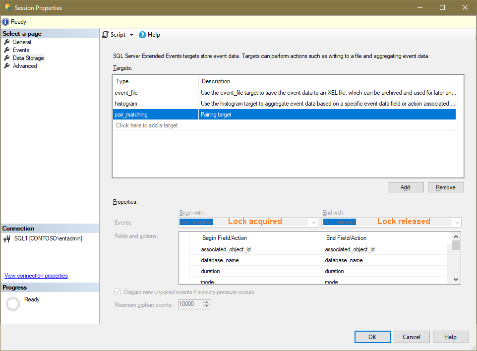The image size is (477, 351).
Task: Click the Help toolbar label
Action: pos(154,35)
